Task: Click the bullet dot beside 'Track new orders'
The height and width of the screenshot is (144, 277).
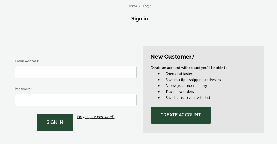Action: point(159,91)
